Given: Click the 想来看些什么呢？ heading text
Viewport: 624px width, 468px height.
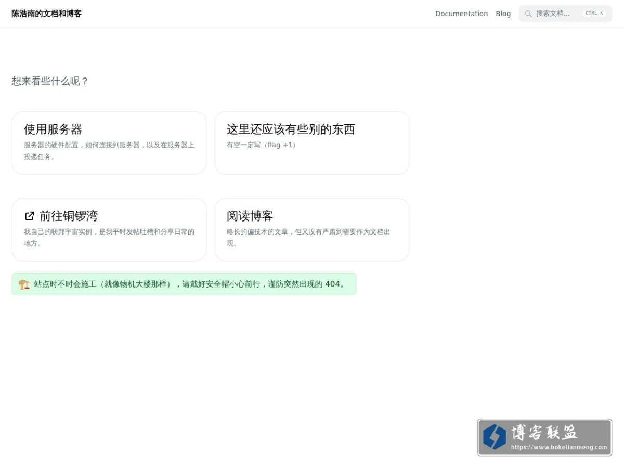Looking at the screenshot, I should pyautogui.click(x=50, y=81).
